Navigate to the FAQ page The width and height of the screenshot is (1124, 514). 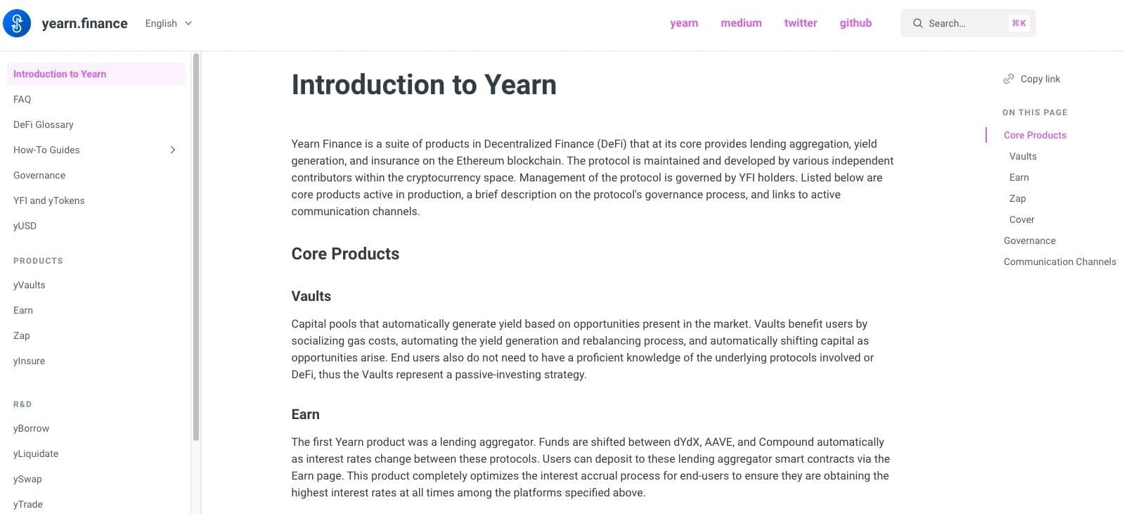point(22,99)
